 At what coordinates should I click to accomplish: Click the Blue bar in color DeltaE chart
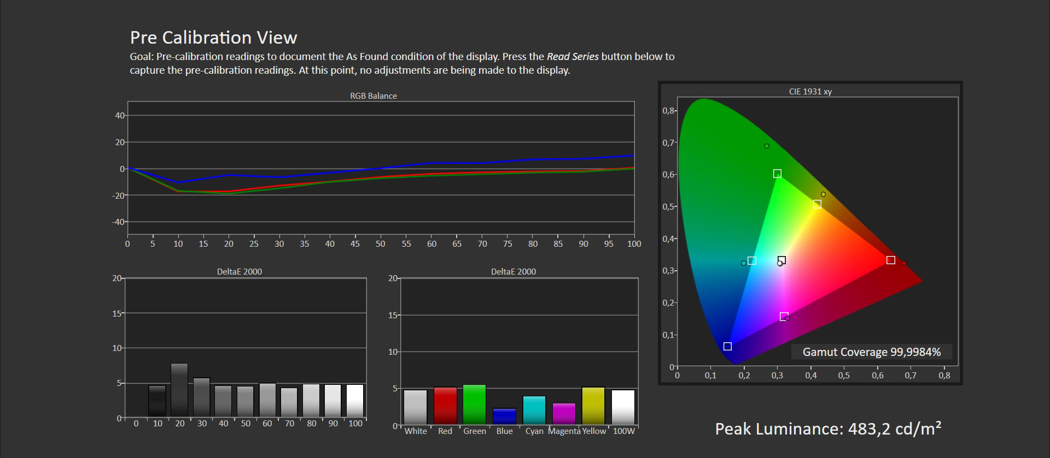504,417
